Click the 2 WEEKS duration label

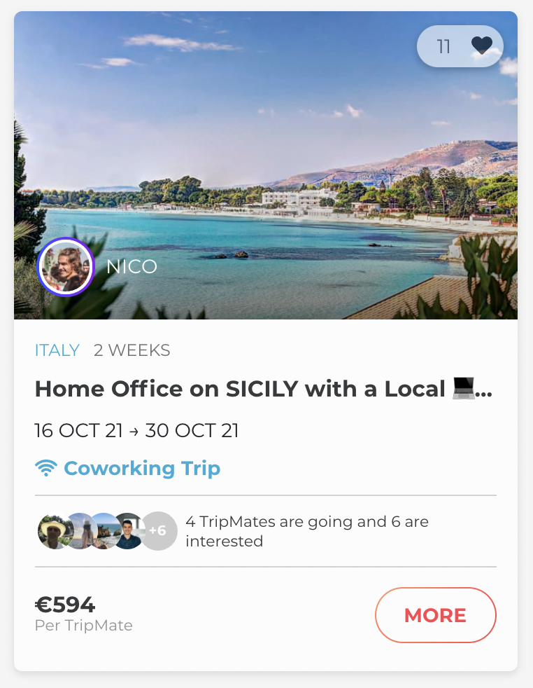coord(132,350)
